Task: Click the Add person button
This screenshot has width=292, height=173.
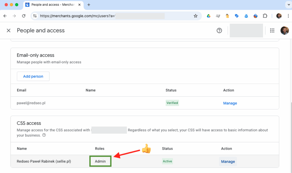Action: point(33,76)
